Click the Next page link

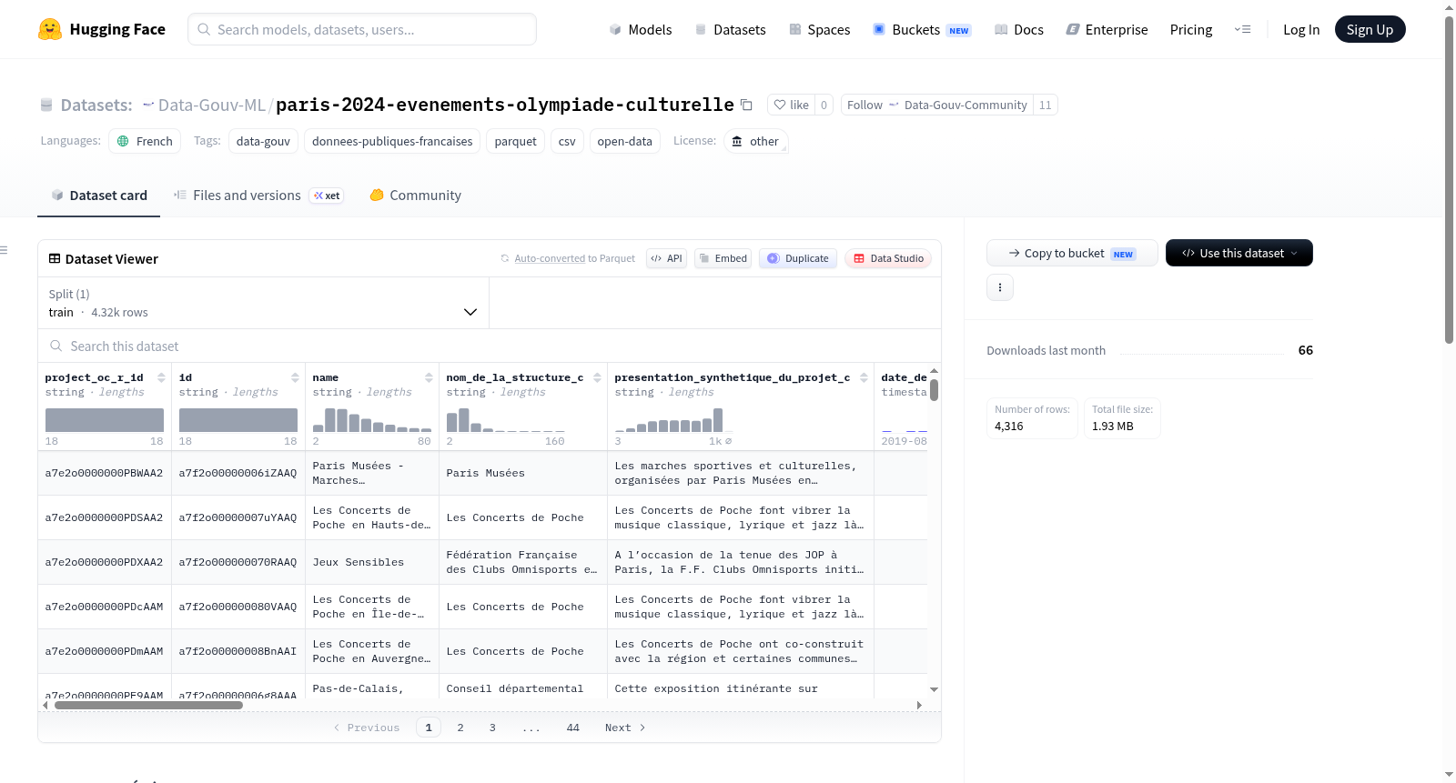[625, 728]
